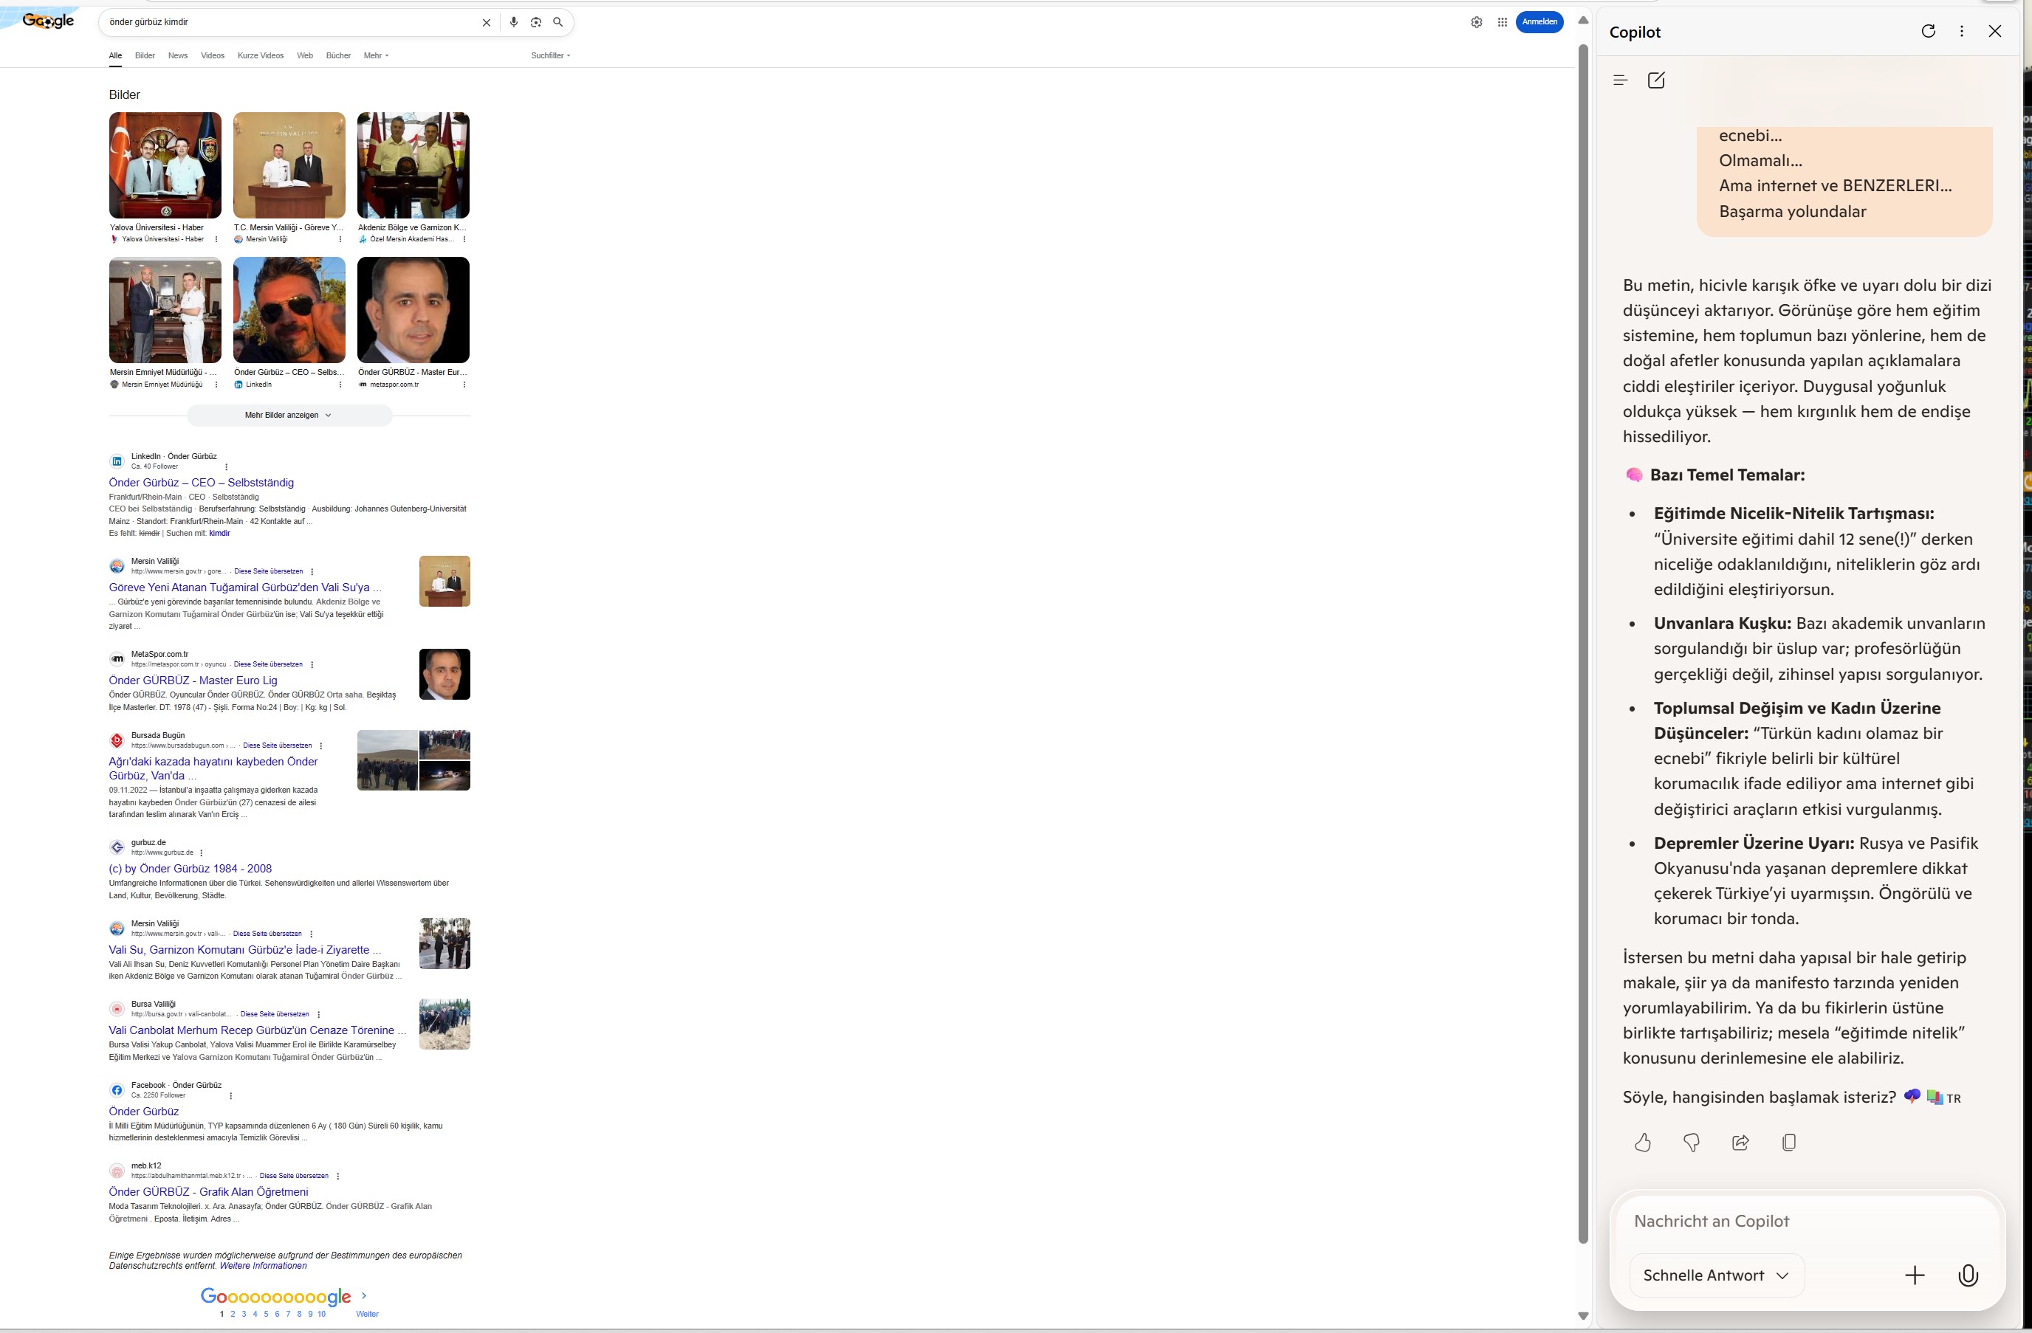Click the Anmelden sign-in button
The image size is (2032, 1333).
click(1540, 22)
